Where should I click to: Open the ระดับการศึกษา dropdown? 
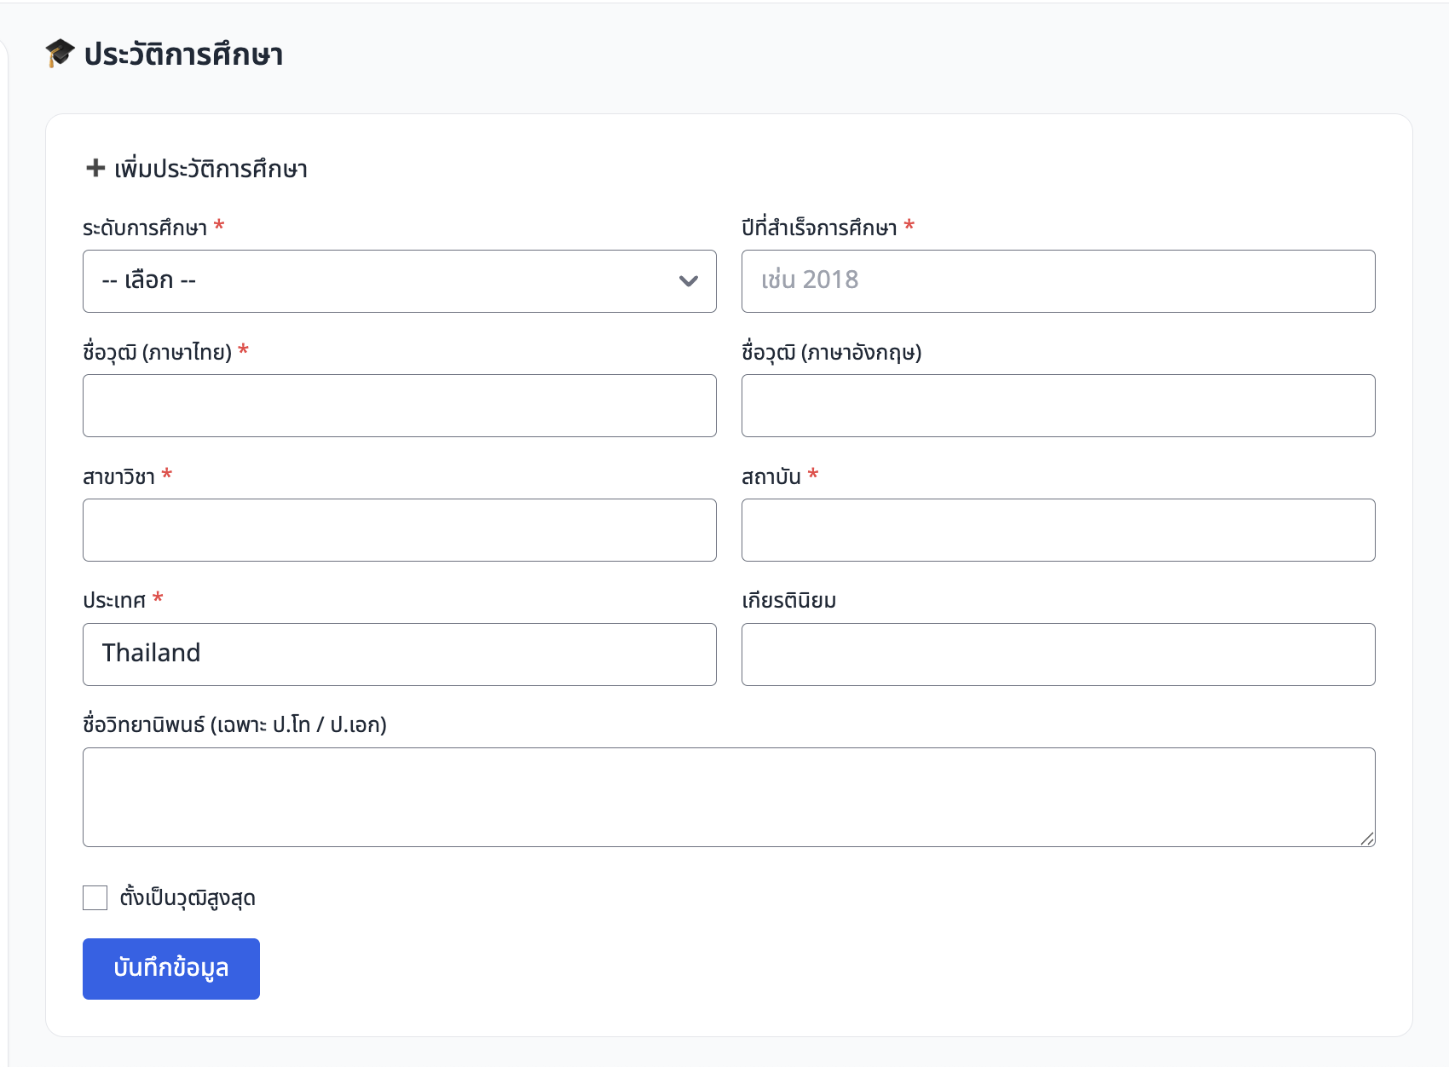tap(399, 281)
